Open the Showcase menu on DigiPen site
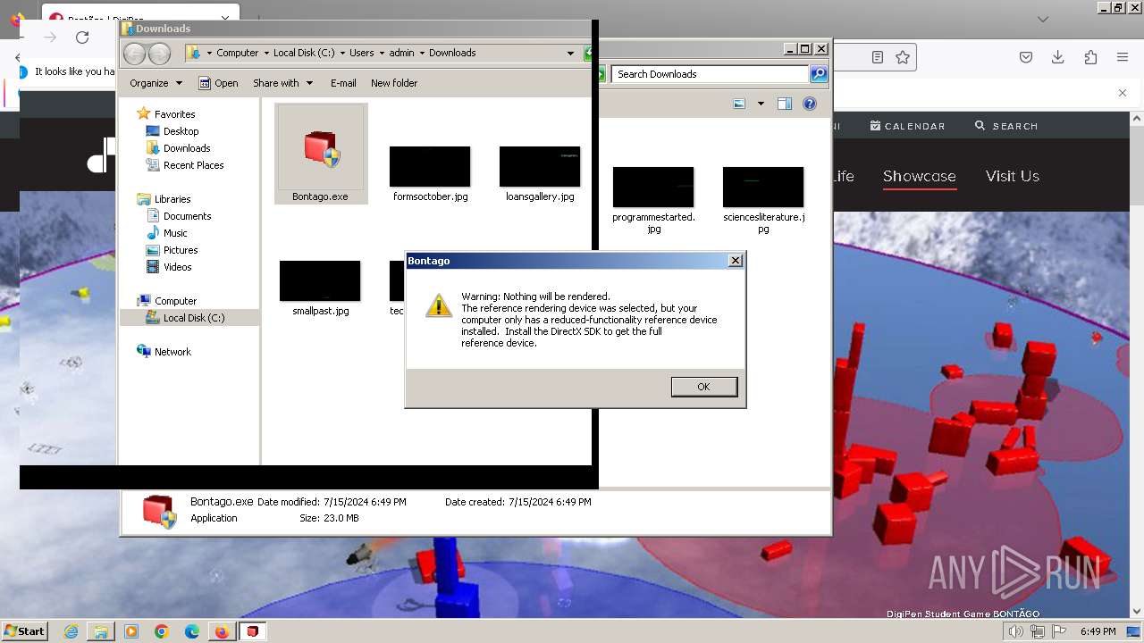1144x643 pixels. [920, 177]
